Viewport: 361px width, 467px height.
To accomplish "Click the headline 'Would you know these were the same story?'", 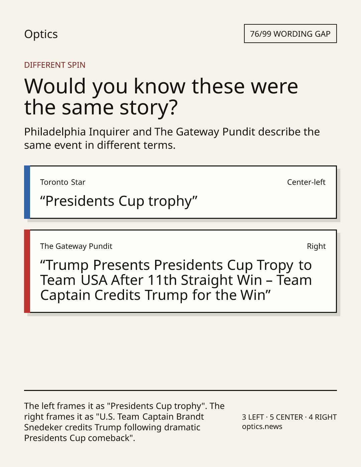I will 161,96.
